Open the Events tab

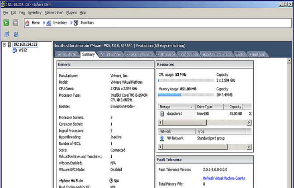240,54
